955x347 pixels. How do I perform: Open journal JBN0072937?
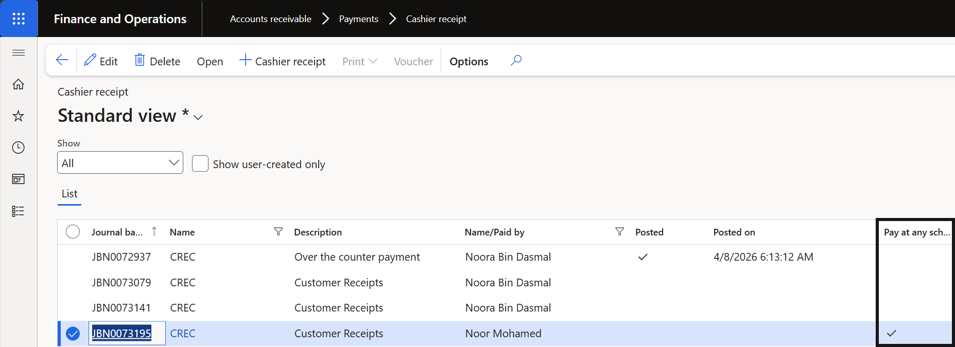pyautogui.click(x=121, y=257)
